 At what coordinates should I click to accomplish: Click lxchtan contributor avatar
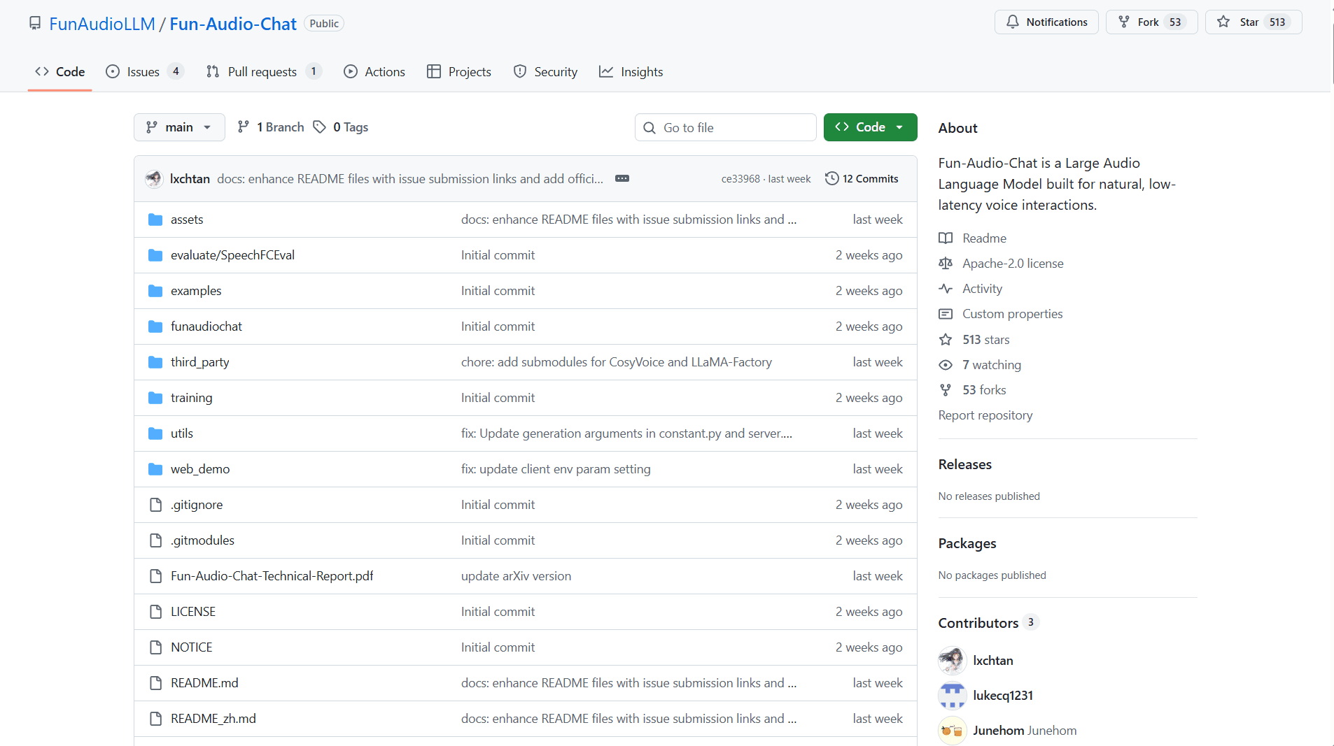pyautogui.click(x=952, y=661)
